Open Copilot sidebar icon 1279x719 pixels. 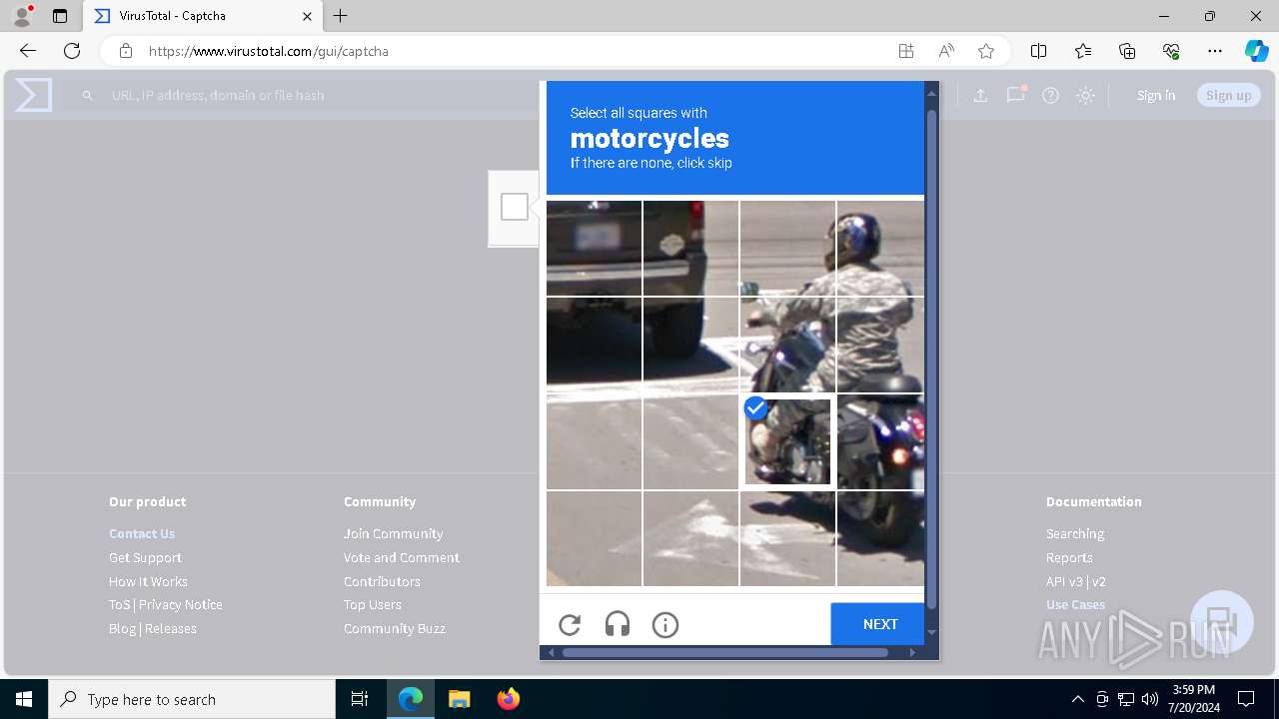pos(1256,51)
